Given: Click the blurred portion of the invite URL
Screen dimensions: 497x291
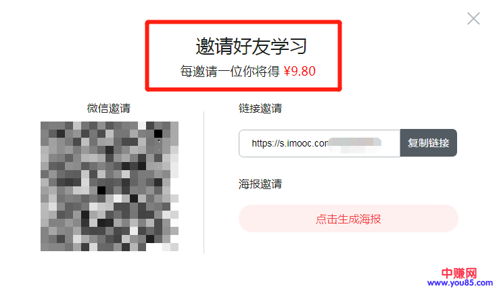Looking at the screenshot, I should (354, 145).
